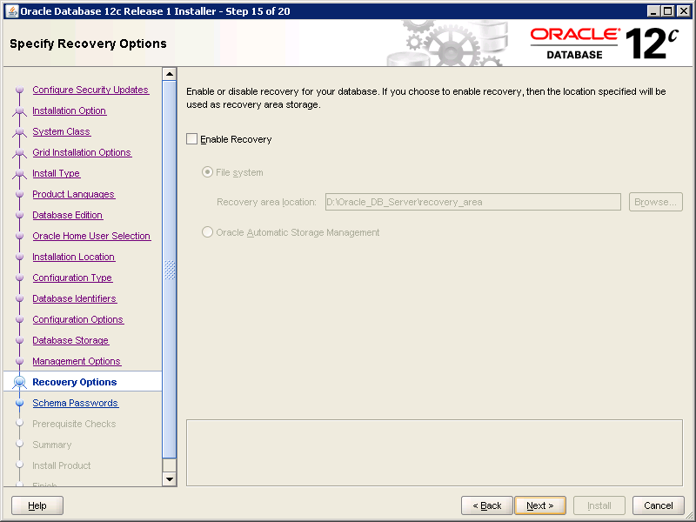Open Grid Installation Options step
696x522 pixels.
tap(82, 152)
